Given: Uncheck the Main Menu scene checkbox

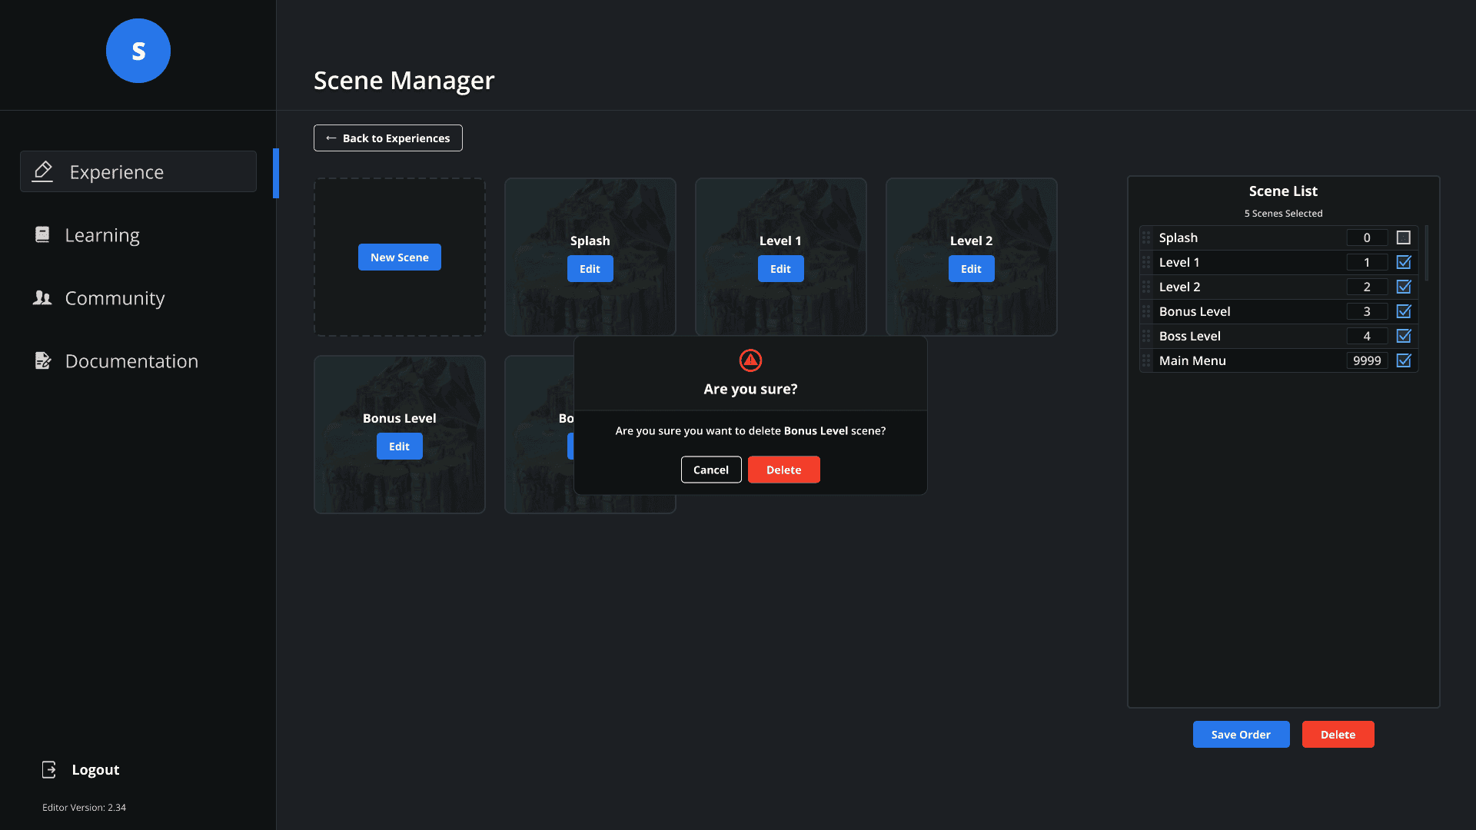Looking at the screenshot, I should (1404, 360).
